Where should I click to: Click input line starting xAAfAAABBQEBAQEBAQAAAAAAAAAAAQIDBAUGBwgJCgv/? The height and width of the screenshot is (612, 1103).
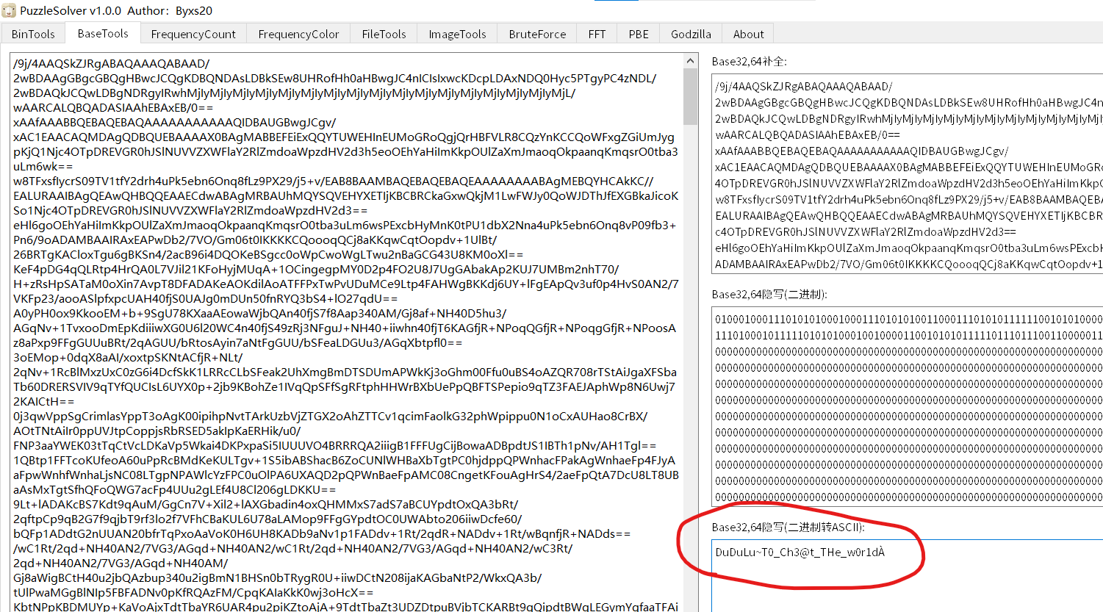174,122
